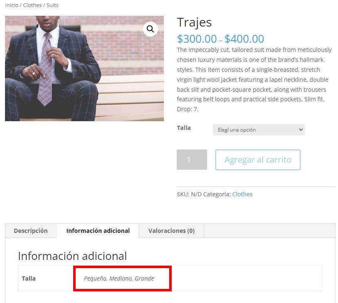Open the Valoraciones (0) tab
The image size is (338, 303).
point(171,231)
